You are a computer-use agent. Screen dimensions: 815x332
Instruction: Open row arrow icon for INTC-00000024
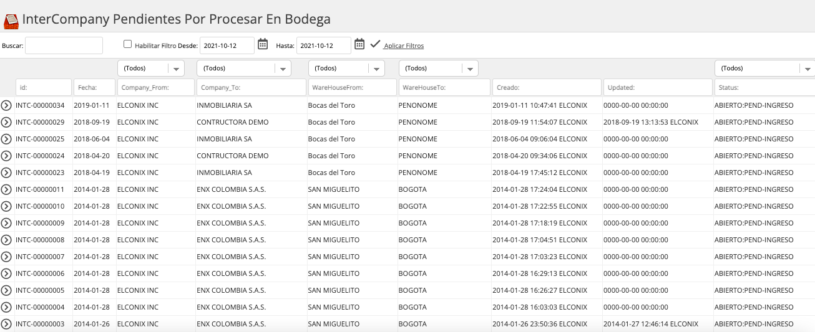[6, 156]
